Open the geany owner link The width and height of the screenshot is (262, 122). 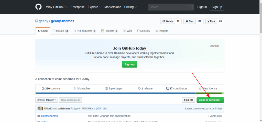click(x=43, y=21)
